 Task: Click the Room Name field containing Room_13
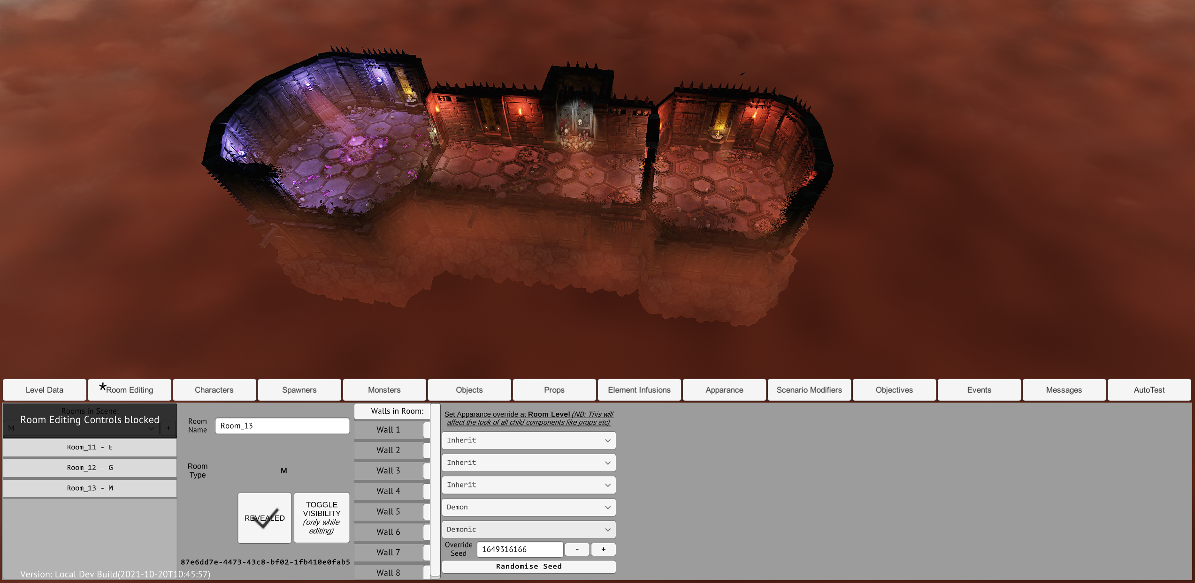282,426
